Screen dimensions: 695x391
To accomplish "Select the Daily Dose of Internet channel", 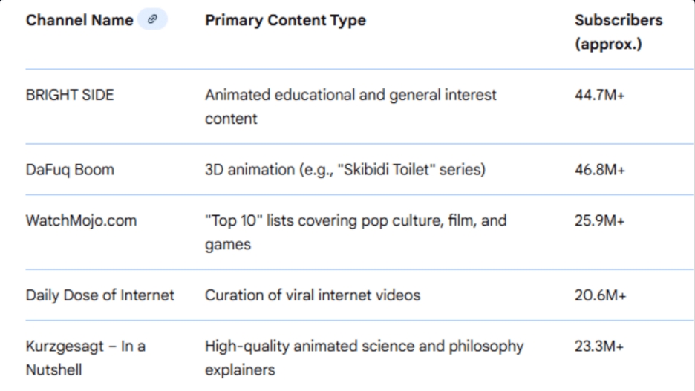I will [100, 295].
